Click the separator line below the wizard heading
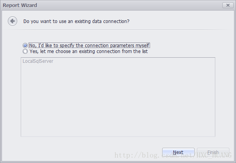The height and width of the screenshot is (163, 236). click(x=118, y=30)
